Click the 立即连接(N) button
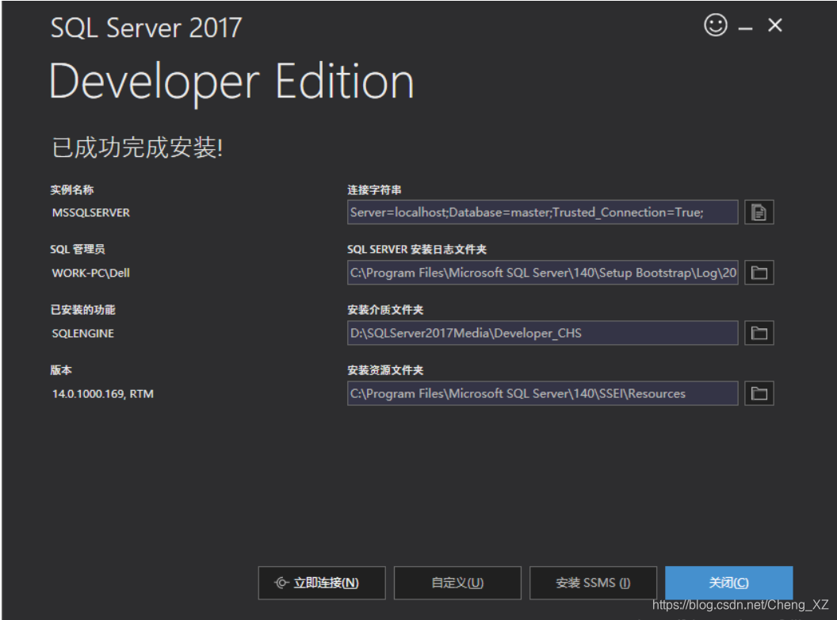Viewport: 837px width, 620px height. click(321, 583)
